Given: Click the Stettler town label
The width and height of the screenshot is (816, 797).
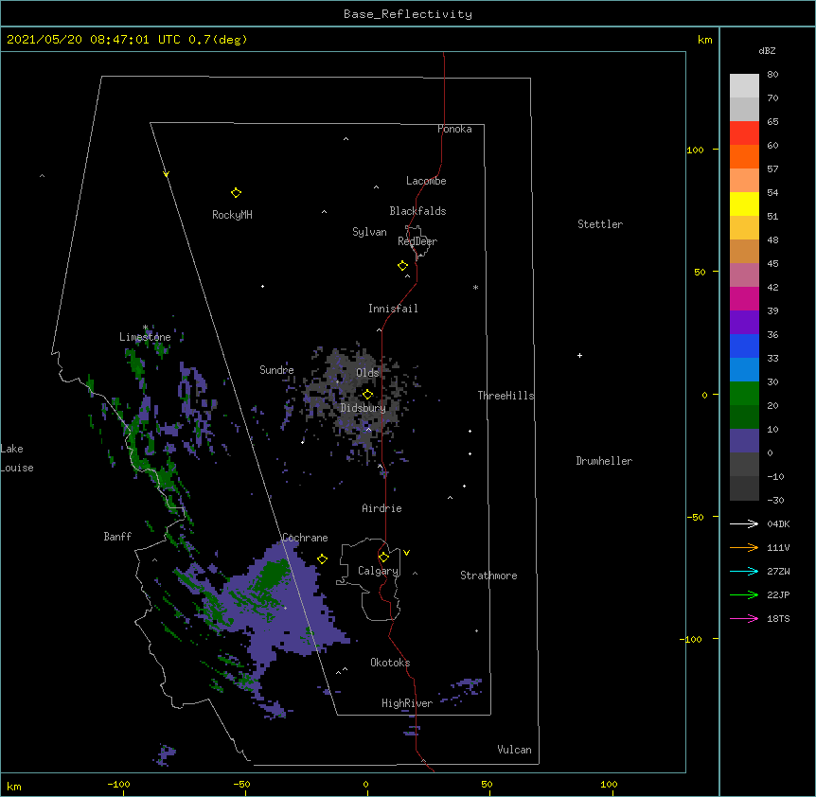Looking at the screenshot, I should pos(600,224).
